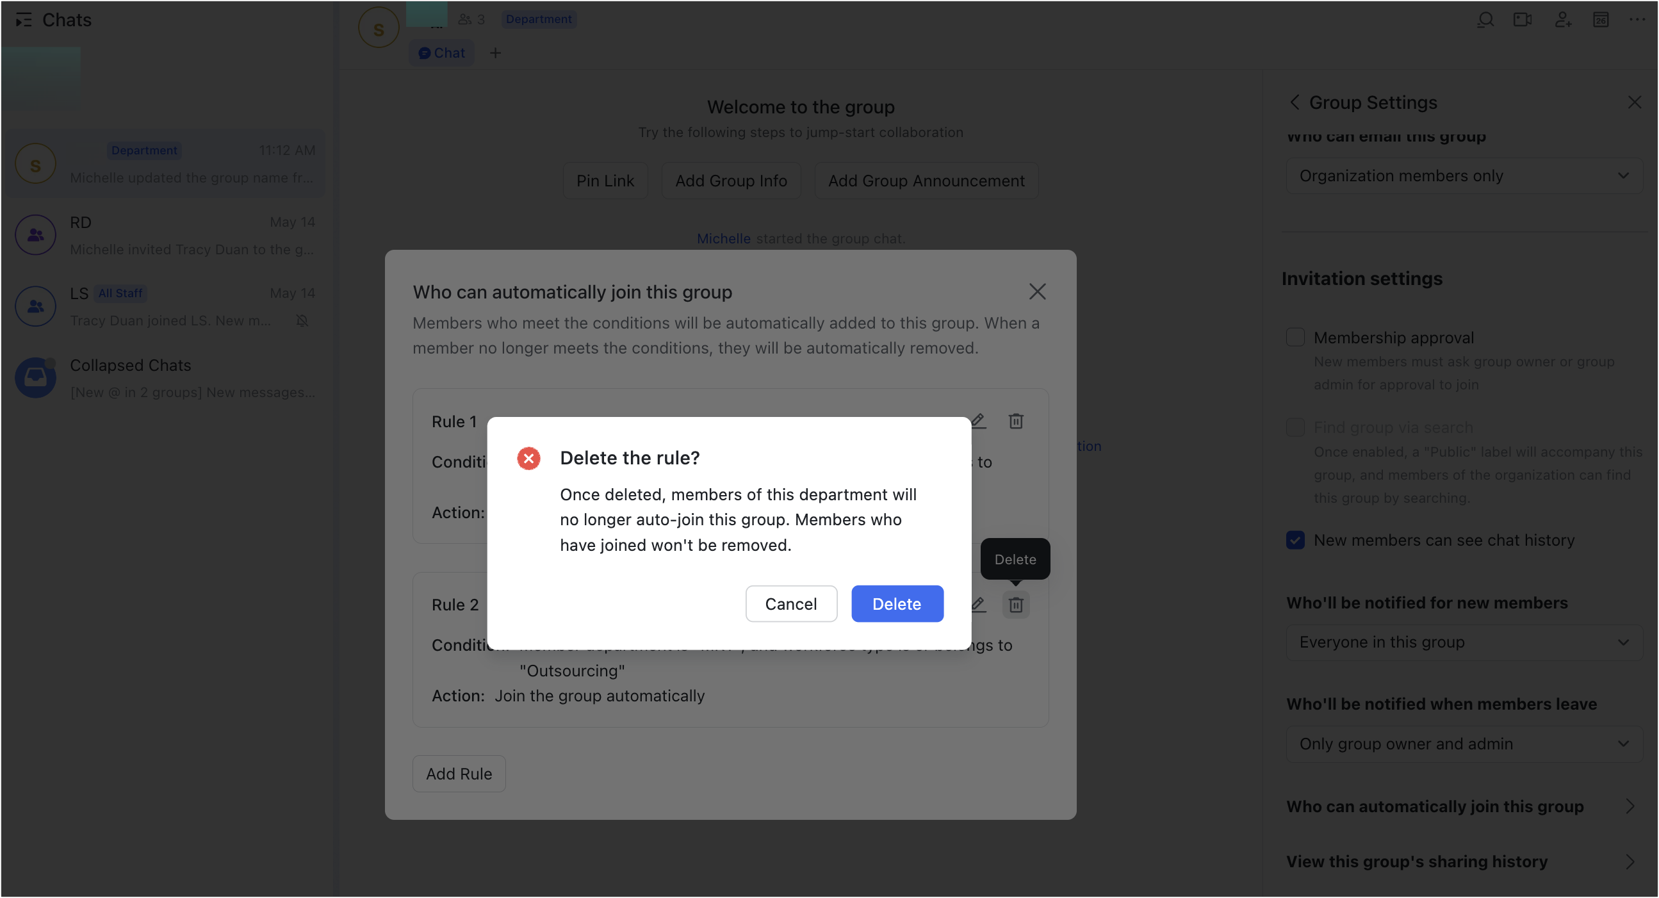
Task: Add a new tab with the plus button
Action: [x=495, y=53]
